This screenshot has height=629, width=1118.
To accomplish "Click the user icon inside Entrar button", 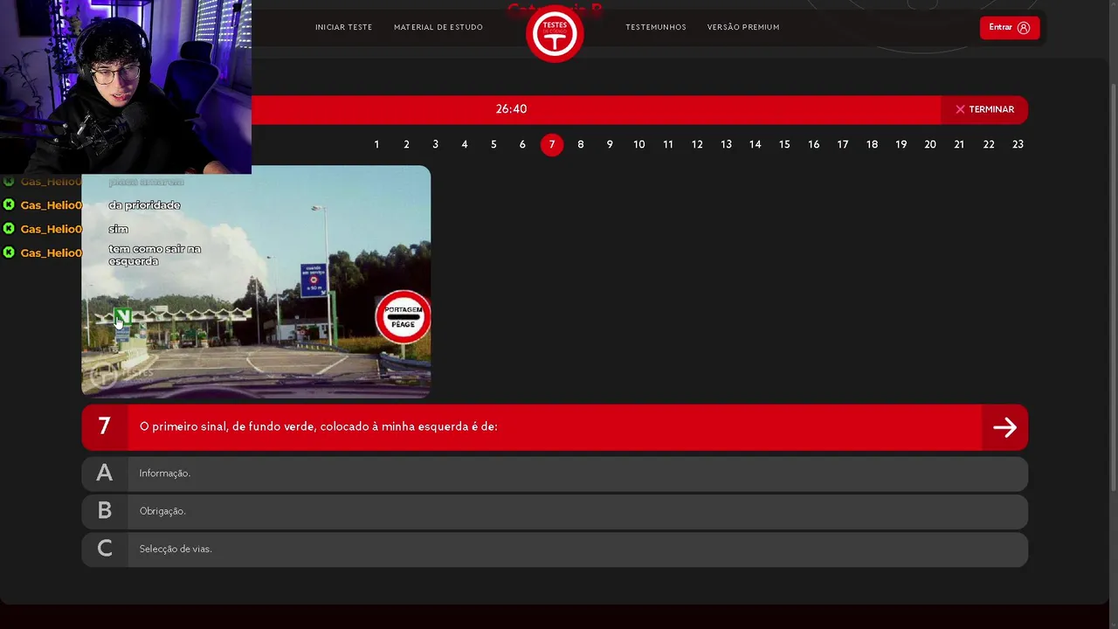I will click(x=1024, y=28).
